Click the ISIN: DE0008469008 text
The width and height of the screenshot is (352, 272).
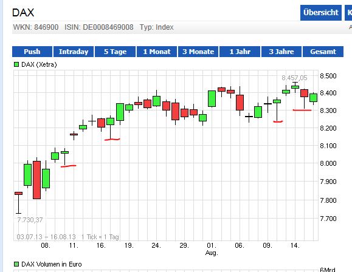[x=99, y=27]
